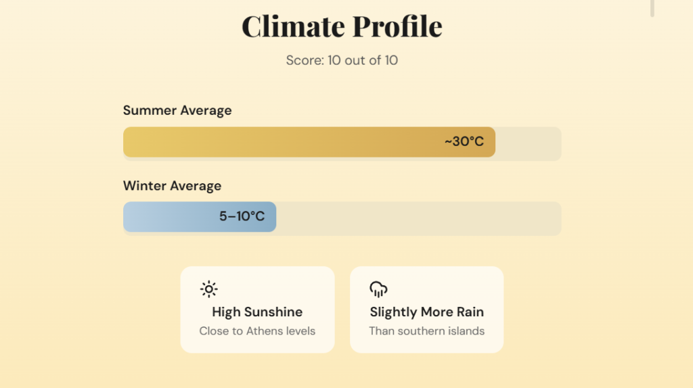Click the 'Summer Average' label
This screenshot has width=693, height=388.
[x=177, y=110]
